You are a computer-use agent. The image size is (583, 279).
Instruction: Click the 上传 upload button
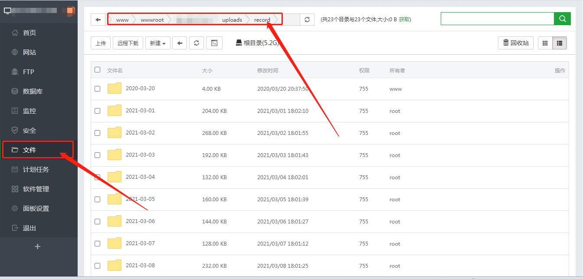tap(101, 43)
